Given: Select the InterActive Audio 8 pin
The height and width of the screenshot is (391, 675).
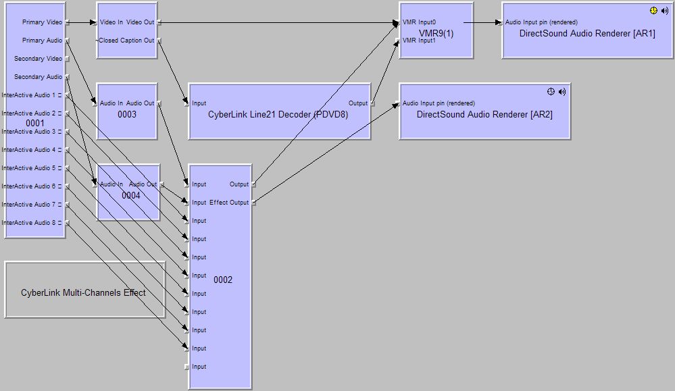Looking at the screenshot, I should (x=67, y=223).
